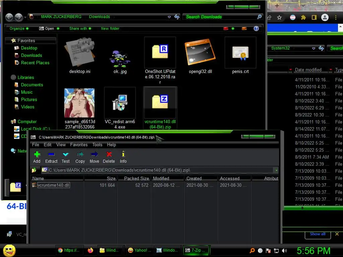Sort by Packed Size column in 7-Zip

coord(134,178)
